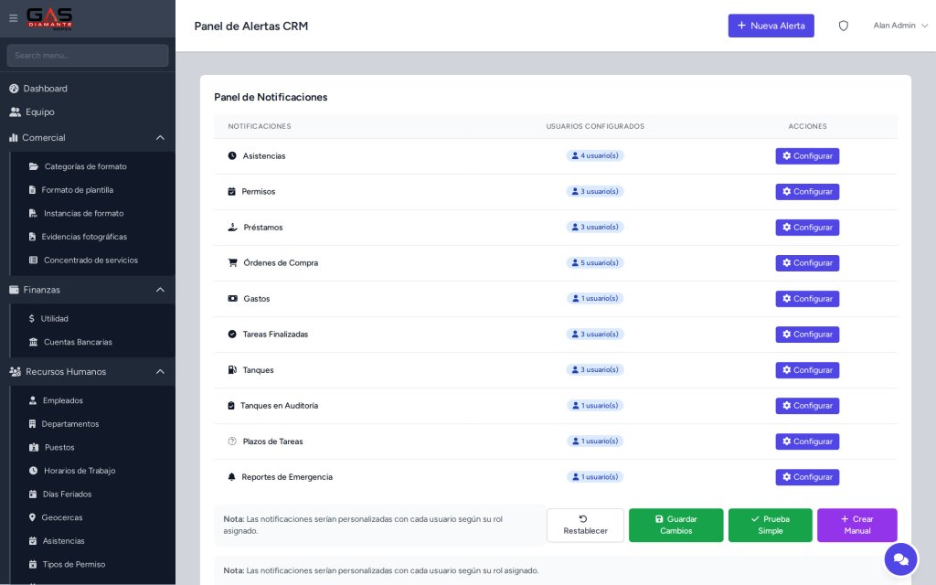
Task: Click the USUARIOS CONFIGURADOS column header
Action: 594,126
